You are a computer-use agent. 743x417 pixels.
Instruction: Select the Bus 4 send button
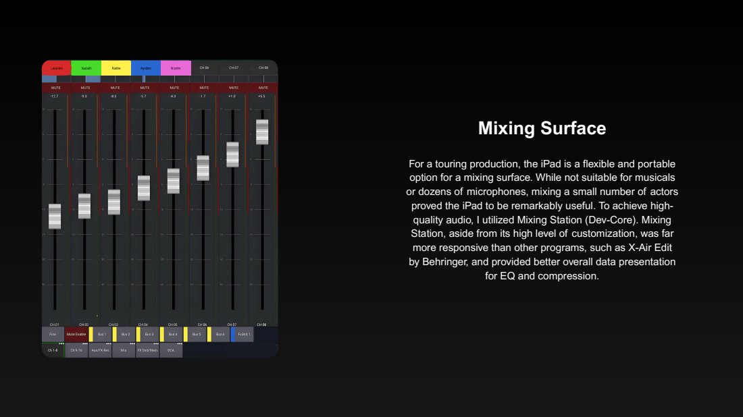[x=172, y=335]
